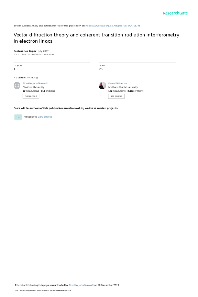Click the 2,310 Citations stat
Viewport: 198px width, 297px height.
click(x=135, y=91)
